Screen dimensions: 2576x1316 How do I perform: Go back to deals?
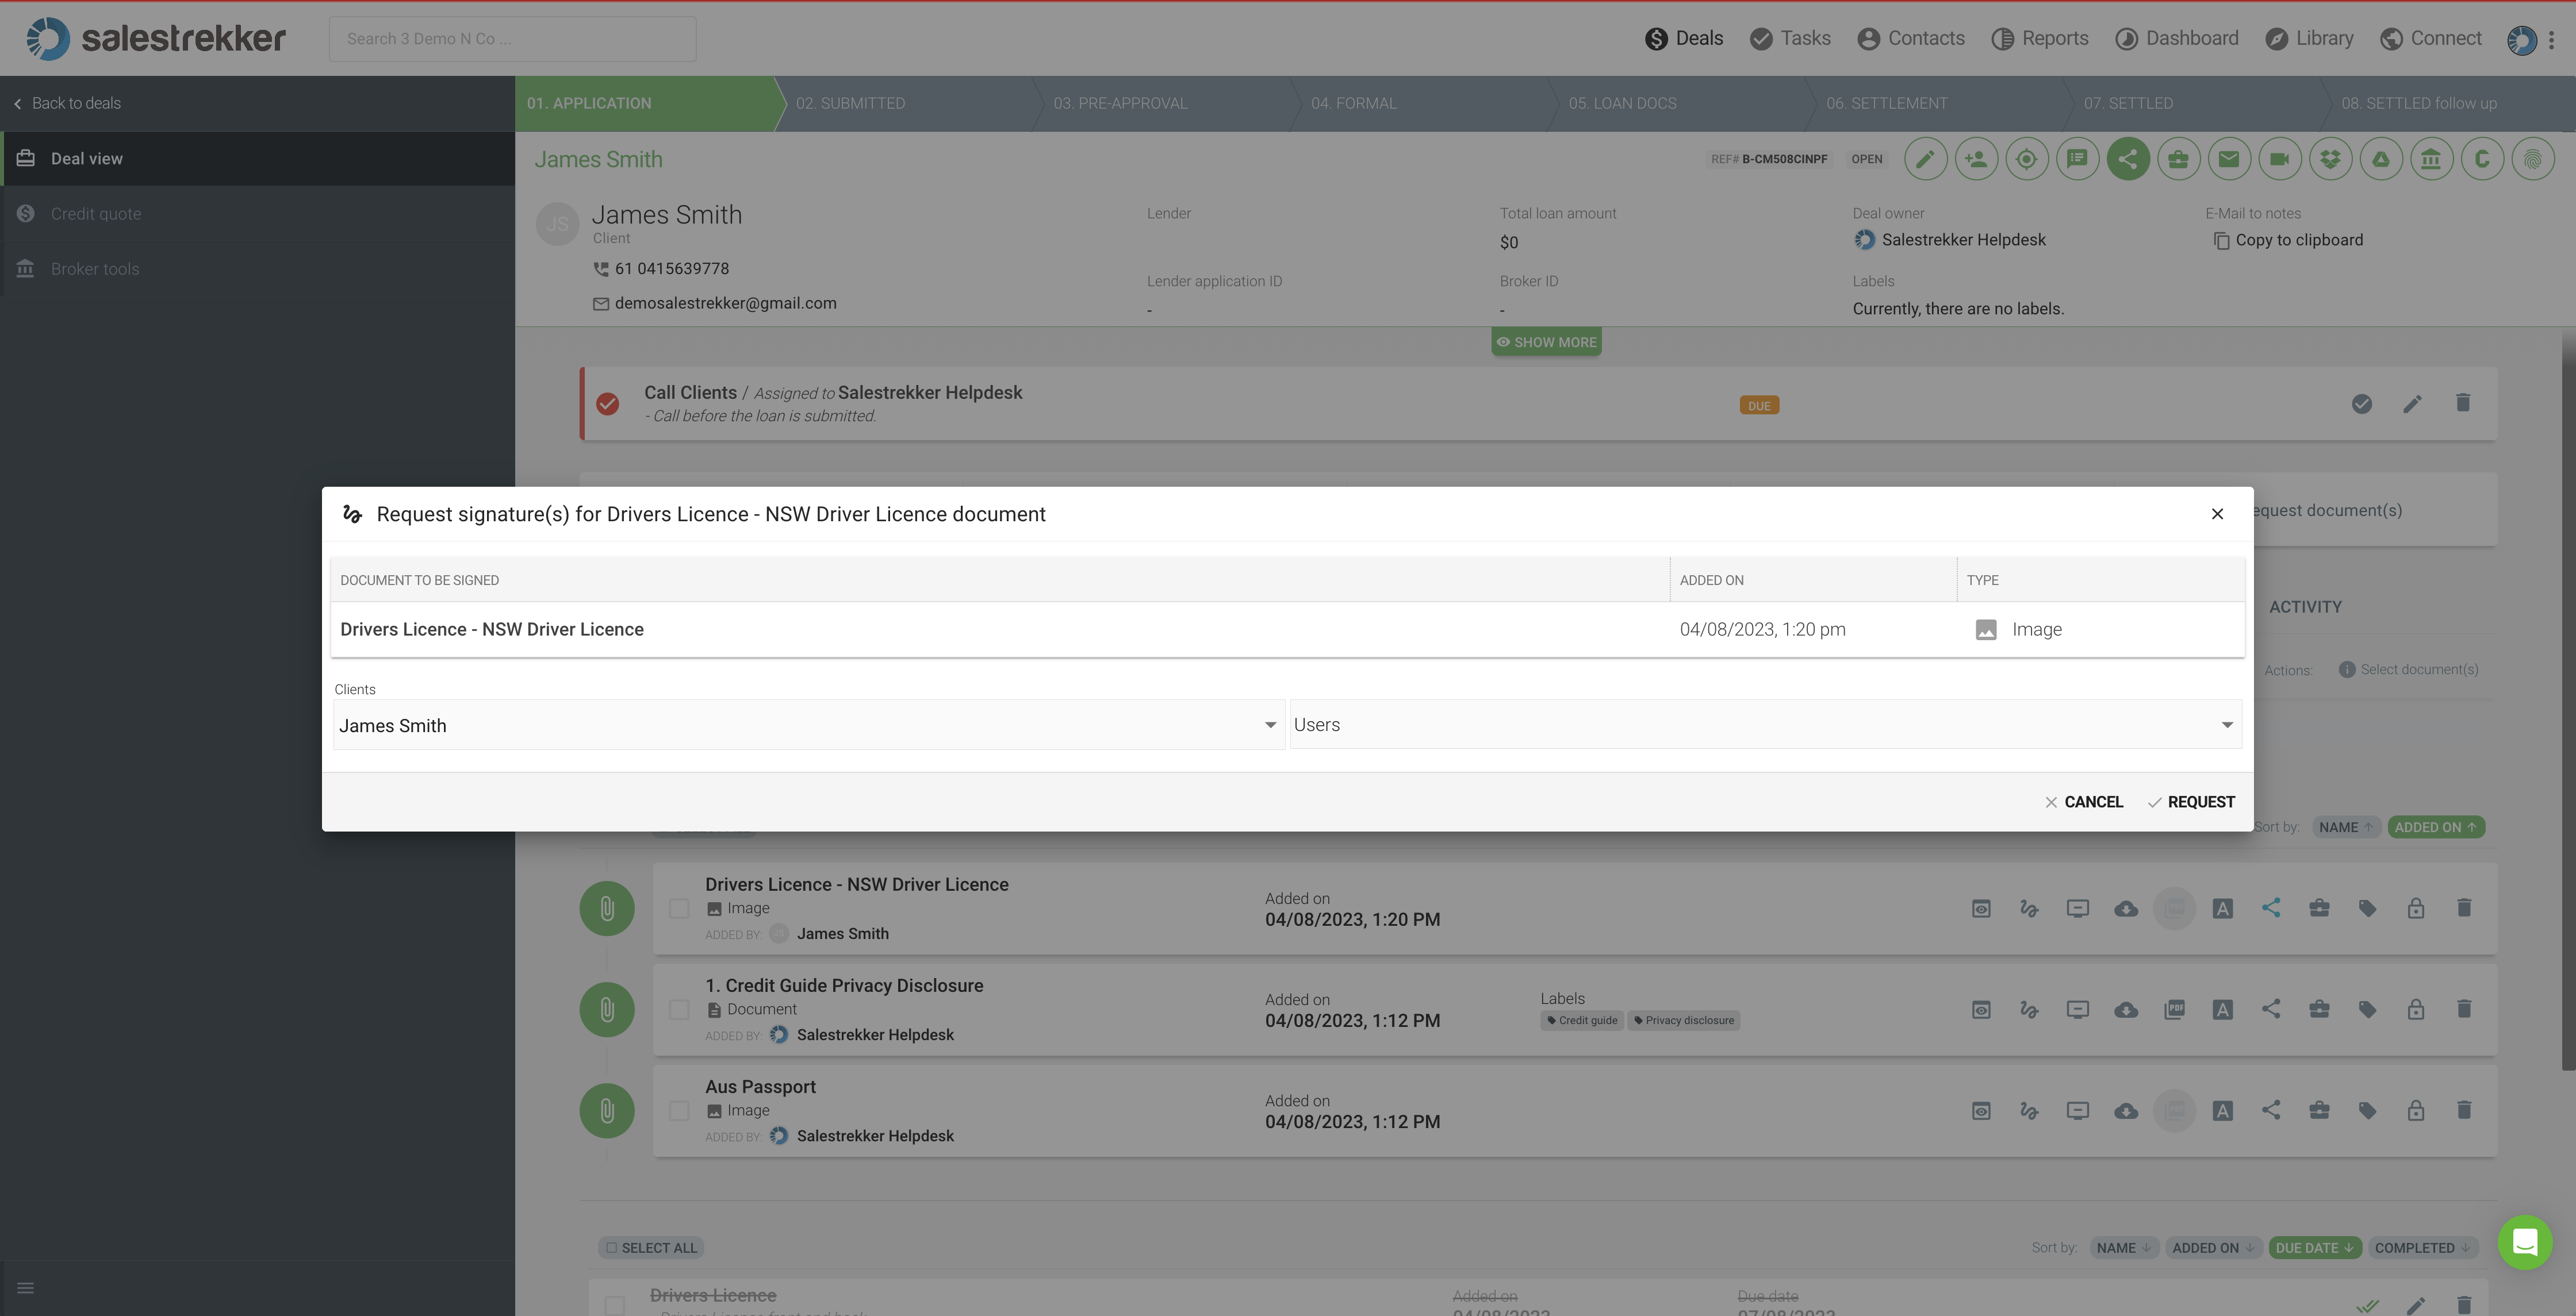tap(66, 103)
